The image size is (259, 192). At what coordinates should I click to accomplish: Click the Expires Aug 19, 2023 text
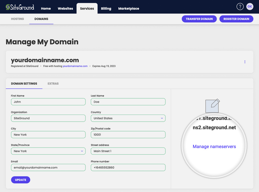point(104,66)
